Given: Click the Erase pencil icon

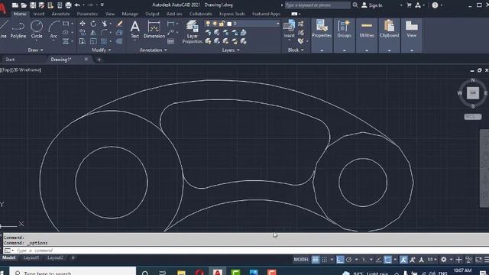Looking at the screenshot, I should pyautogui.click(x=119, y=24).
